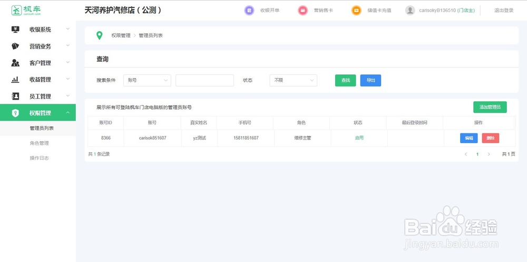Click 编辑 for carisok851607

pyautogui.click(x=469, y=138)
